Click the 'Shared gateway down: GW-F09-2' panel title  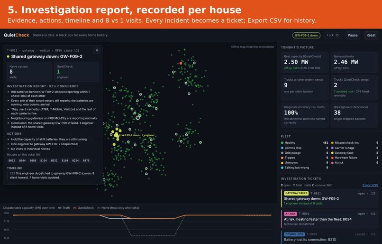coord(47,56)
